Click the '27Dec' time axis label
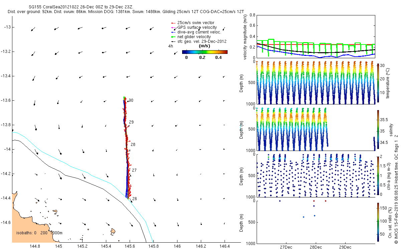This screenshot has width=401, height=251. click(286, 248)
